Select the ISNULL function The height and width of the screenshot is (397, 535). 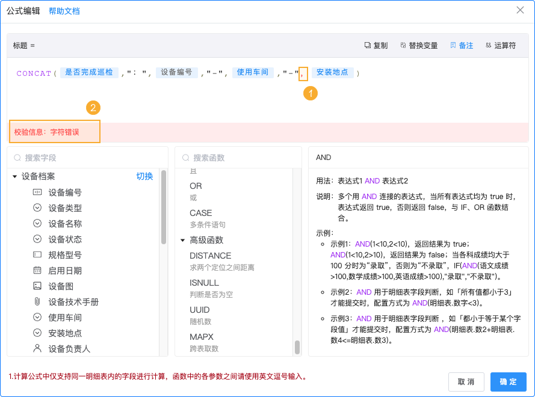205,282
